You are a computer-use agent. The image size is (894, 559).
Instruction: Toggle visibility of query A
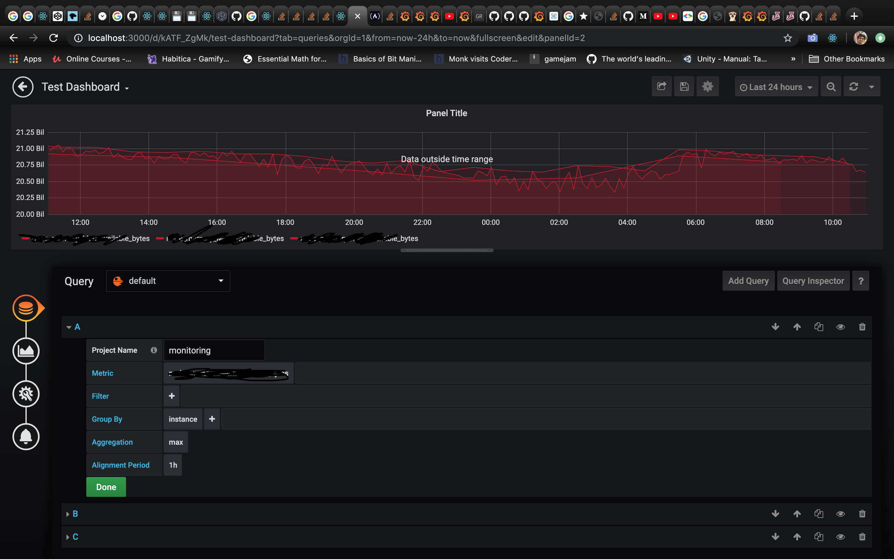coord(840,327)
